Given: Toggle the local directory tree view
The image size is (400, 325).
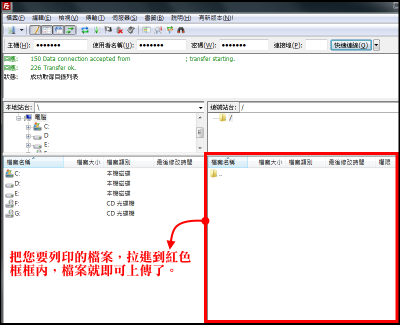Looking at the screenshot, I should coord(47,30).
